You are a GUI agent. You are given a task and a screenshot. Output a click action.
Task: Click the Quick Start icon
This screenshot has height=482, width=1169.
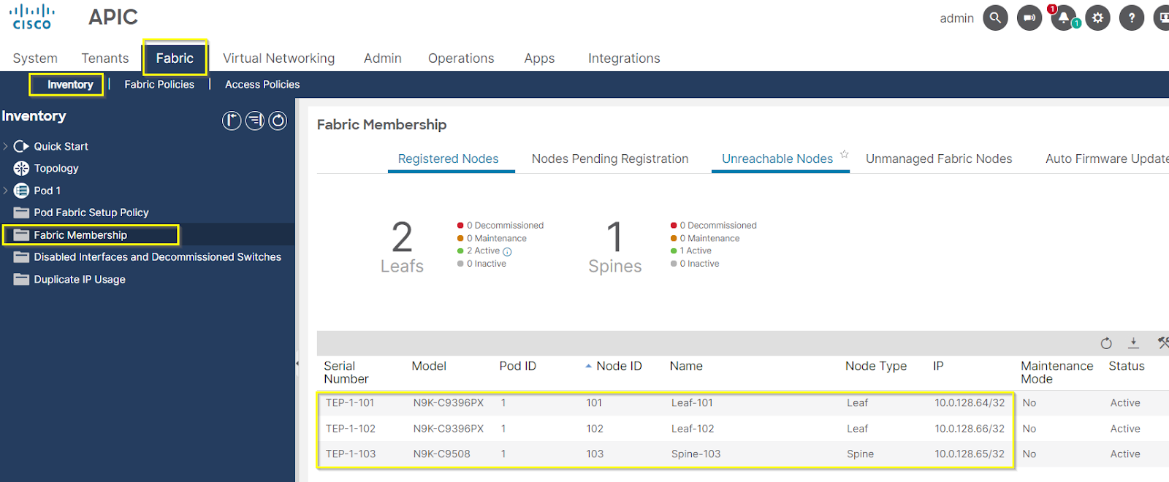pos(21,146)
